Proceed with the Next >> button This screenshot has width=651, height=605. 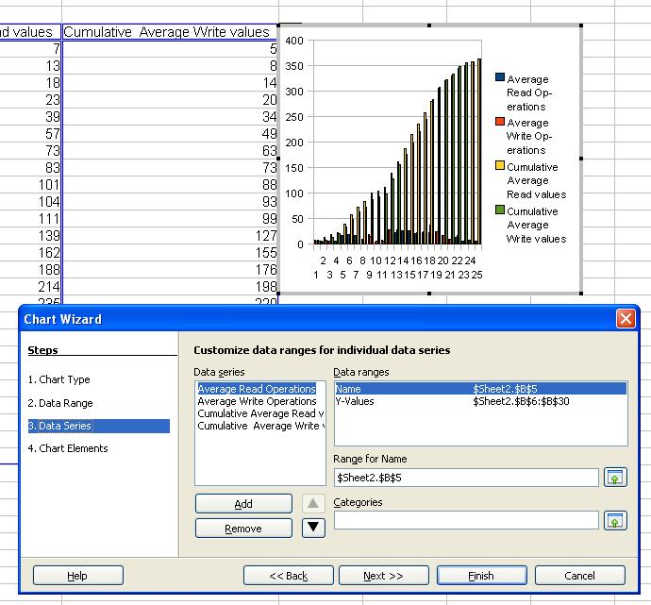pyautogui.click(x=382, y=576)
